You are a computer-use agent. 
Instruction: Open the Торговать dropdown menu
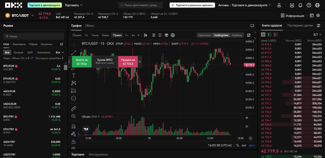coord(73,5)
